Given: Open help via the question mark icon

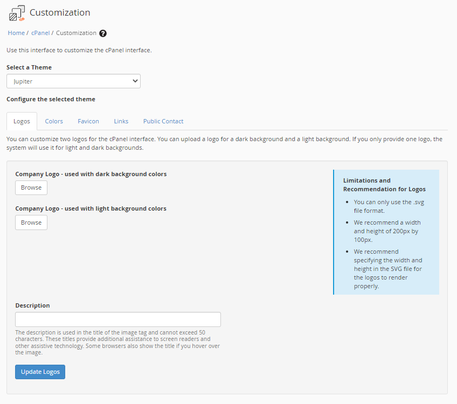Looking at the screenshot, I should tap(103, 33).
